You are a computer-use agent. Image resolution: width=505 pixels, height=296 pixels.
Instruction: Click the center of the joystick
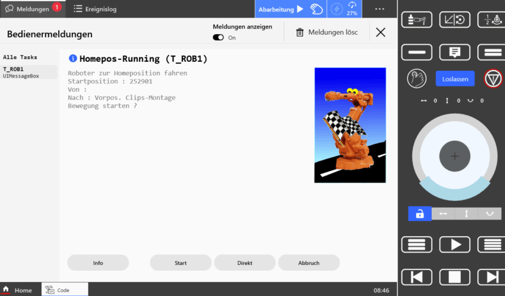coord(454,155)
